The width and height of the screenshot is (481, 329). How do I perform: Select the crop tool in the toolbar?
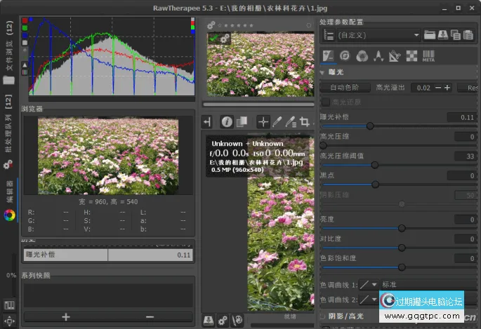coord(304,121)
